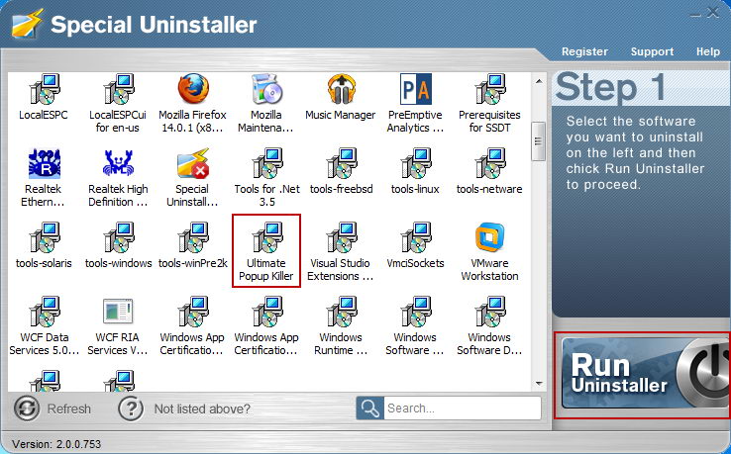Close the Special Uninstaller window
The height and width of the screenshot is (454, 731).
[x=713, y=13]
